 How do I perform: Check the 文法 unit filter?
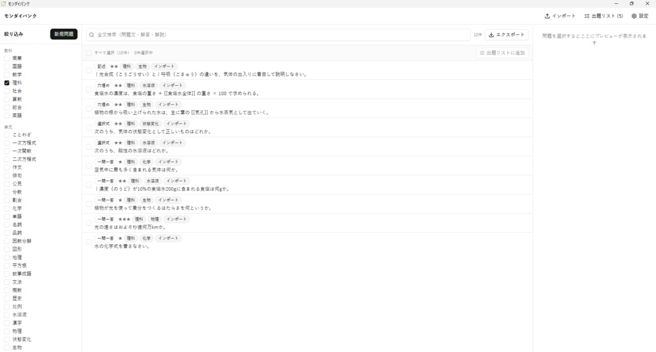tap(6, 282)
